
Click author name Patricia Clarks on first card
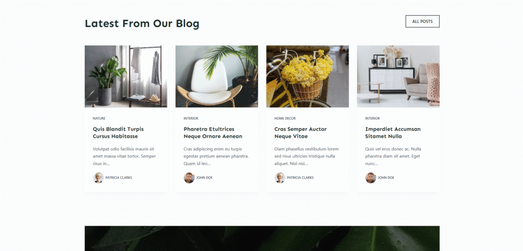(x=118, y=178)
